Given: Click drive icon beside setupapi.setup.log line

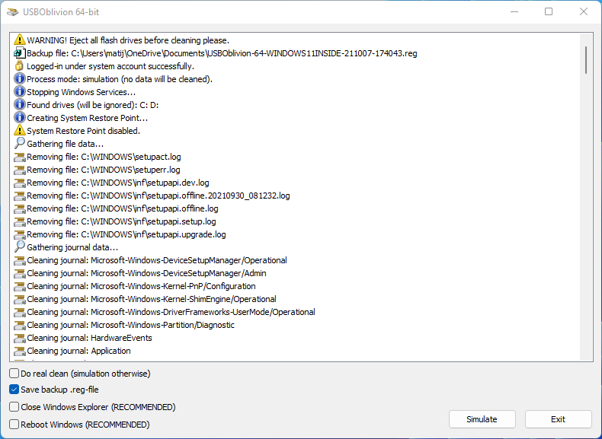Looking at the screenshot, I should (20, 221).
